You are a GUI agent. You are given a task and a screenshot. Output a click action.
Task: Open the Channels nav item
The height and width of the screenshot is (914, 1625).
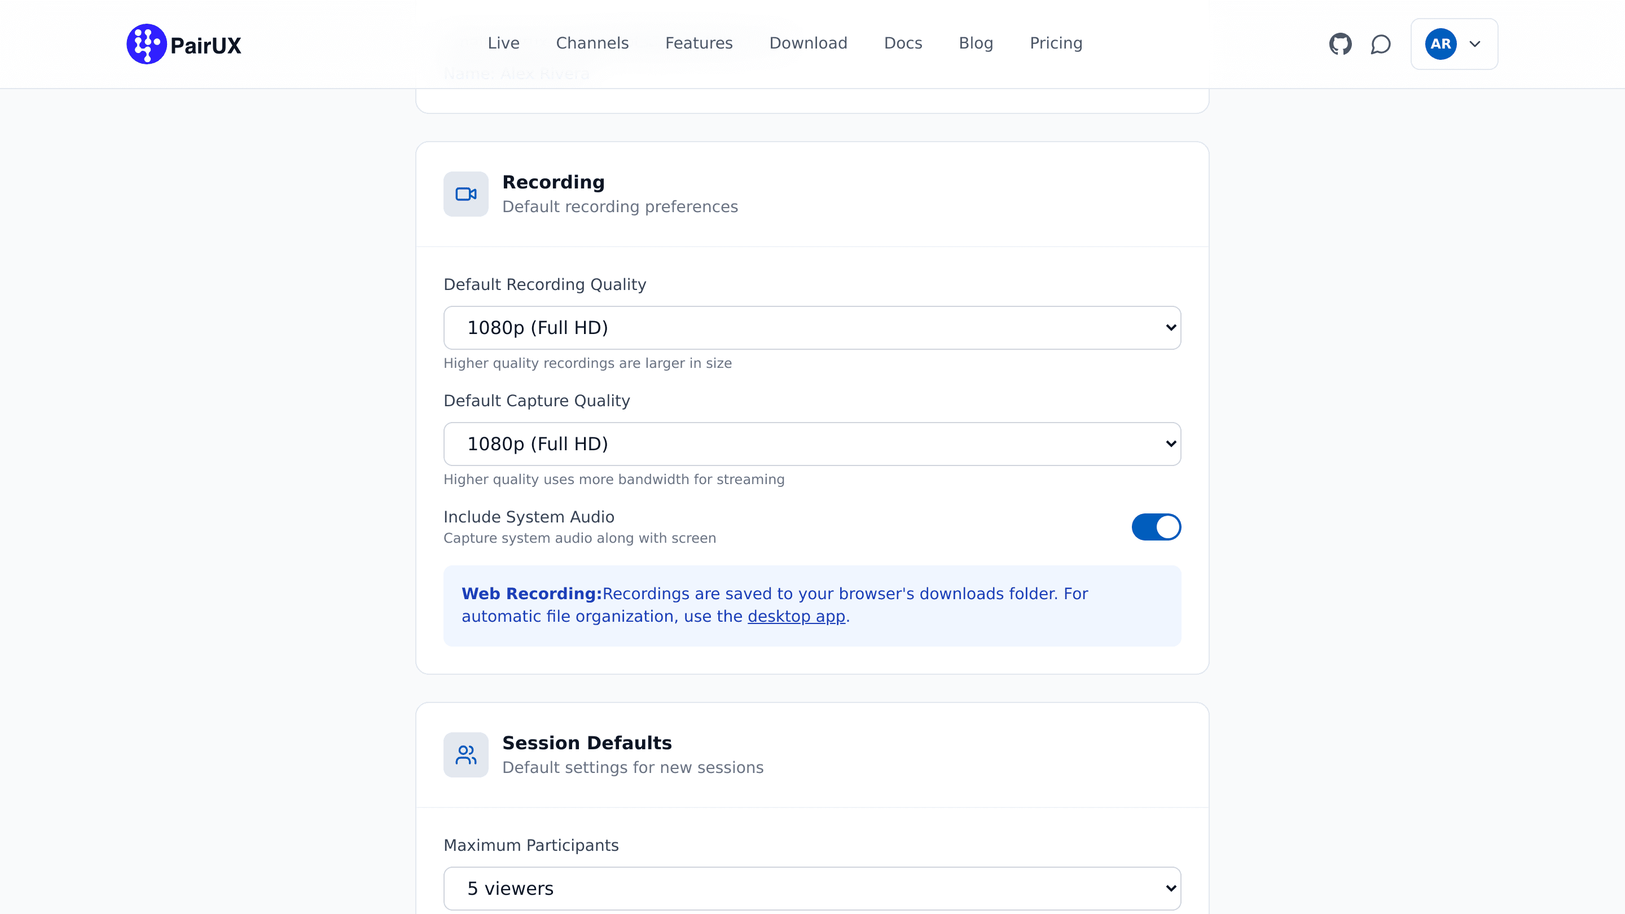tap(592, 43)
